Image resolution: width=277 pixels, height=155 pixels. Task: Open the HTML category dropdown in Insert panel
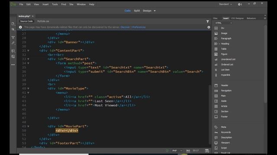223,23
